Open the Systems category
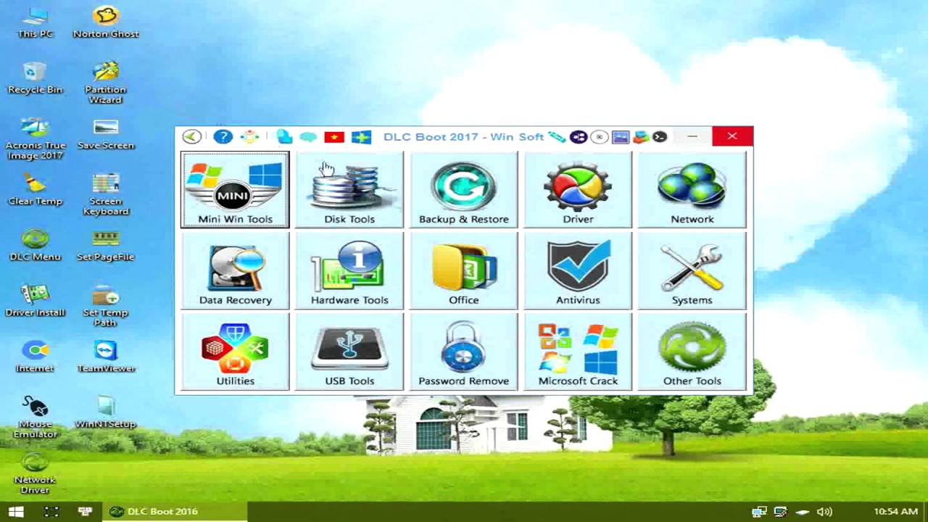This screenshot has width=928, height=522. 692,271
